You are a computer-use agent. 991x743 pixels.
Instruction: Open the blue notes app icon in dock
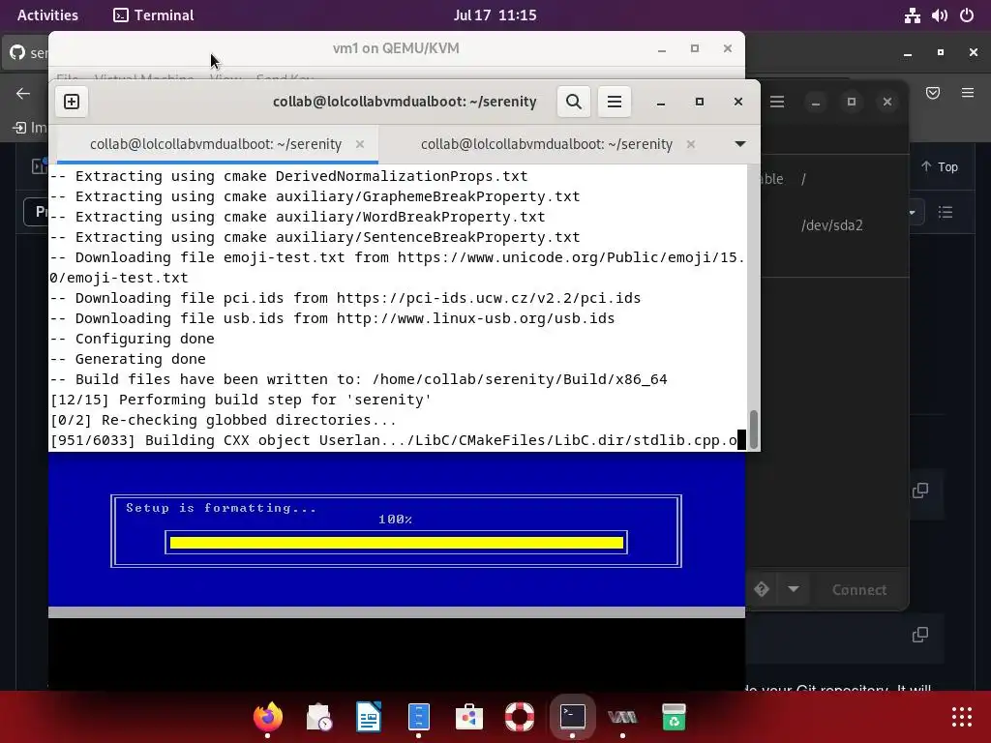pyautogui.click(x=418, y=717)
